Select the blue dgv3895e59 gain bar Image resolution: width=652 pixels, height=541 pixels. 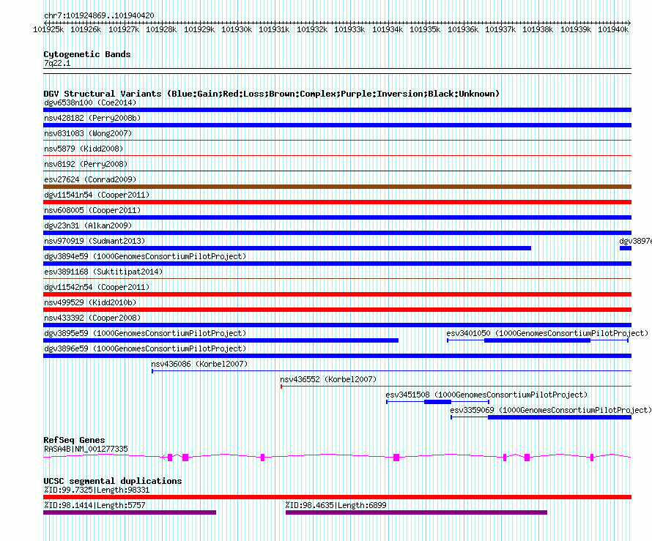[221, 340]
